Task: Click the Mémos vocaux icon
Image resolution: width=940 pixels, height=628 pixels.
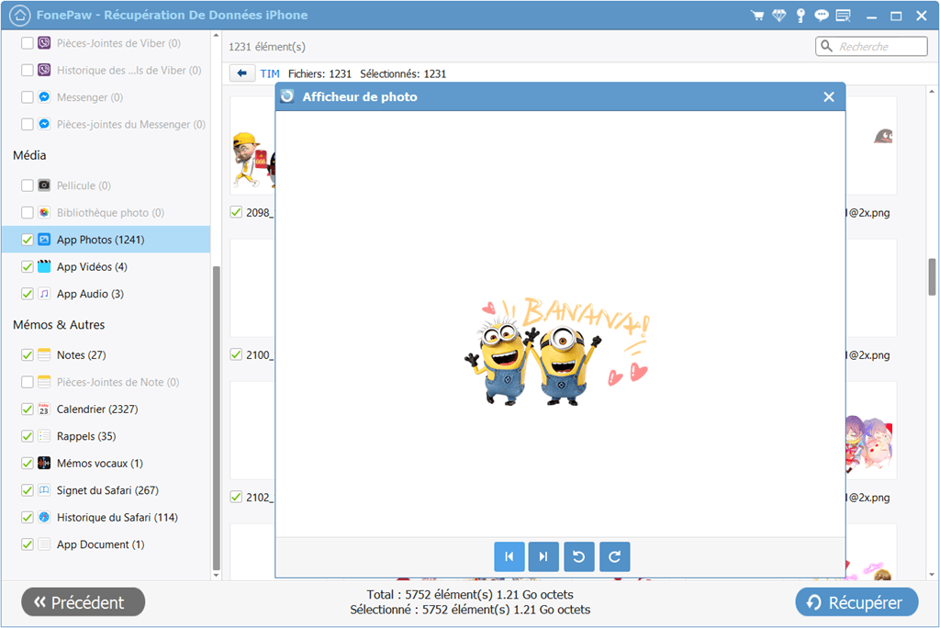Action: 44,463
